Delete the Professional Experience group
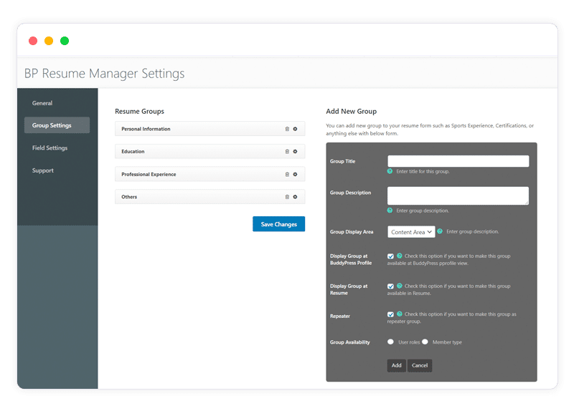The width and height of the screenshot is (574, 411). click(287, 174)
